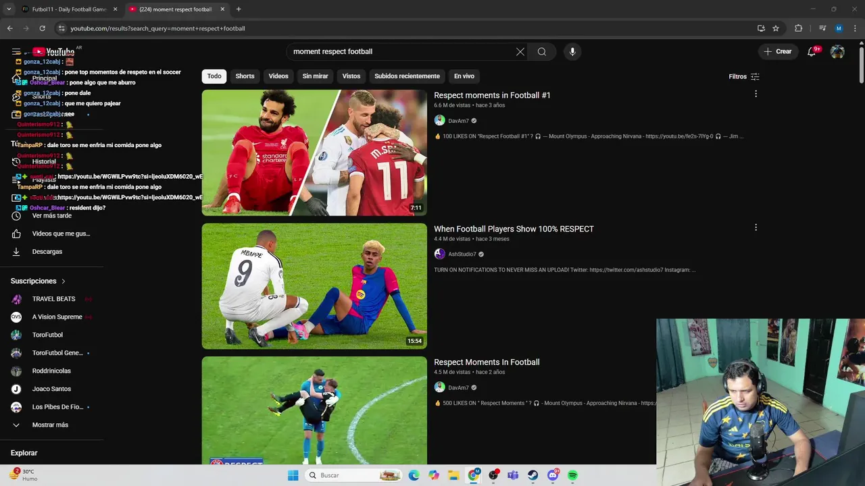865x486 pixels.
Task: Open Chrome's three-dot menu
Action: [x=856, y=28]
